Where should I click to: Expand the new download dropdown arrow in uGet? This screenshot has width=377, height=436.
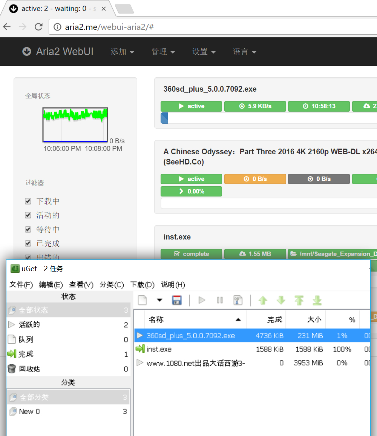(160, 300)
